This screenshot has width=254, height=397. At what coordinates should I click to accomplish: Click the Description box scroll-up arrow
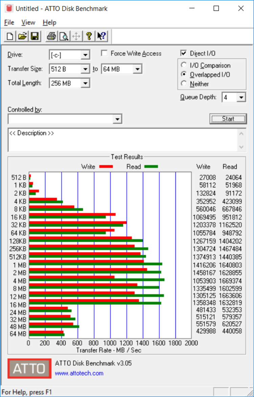coord(241,134)
